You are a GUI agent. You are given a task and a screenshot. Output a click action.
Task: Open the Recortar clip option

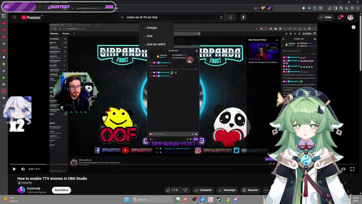250,190
